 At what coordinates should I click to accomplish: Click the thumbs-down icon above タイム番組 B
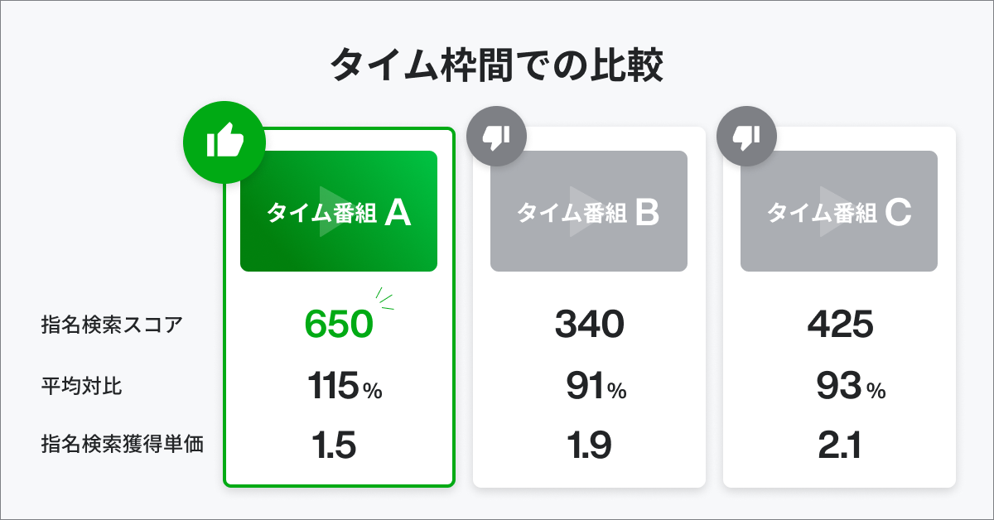click(x=497, y=136)
